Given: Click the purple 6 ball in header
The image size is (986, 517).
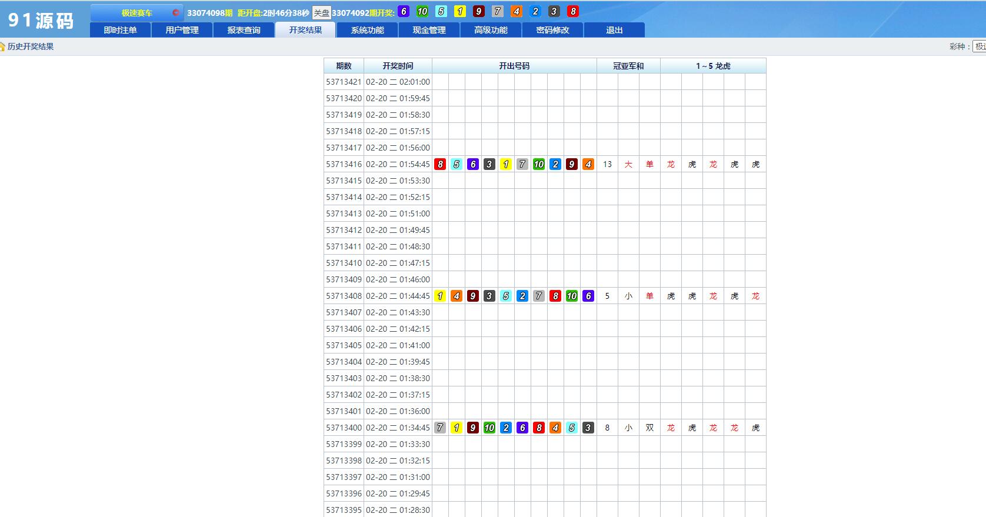Looking at the screenshot, I should (404, 12).
